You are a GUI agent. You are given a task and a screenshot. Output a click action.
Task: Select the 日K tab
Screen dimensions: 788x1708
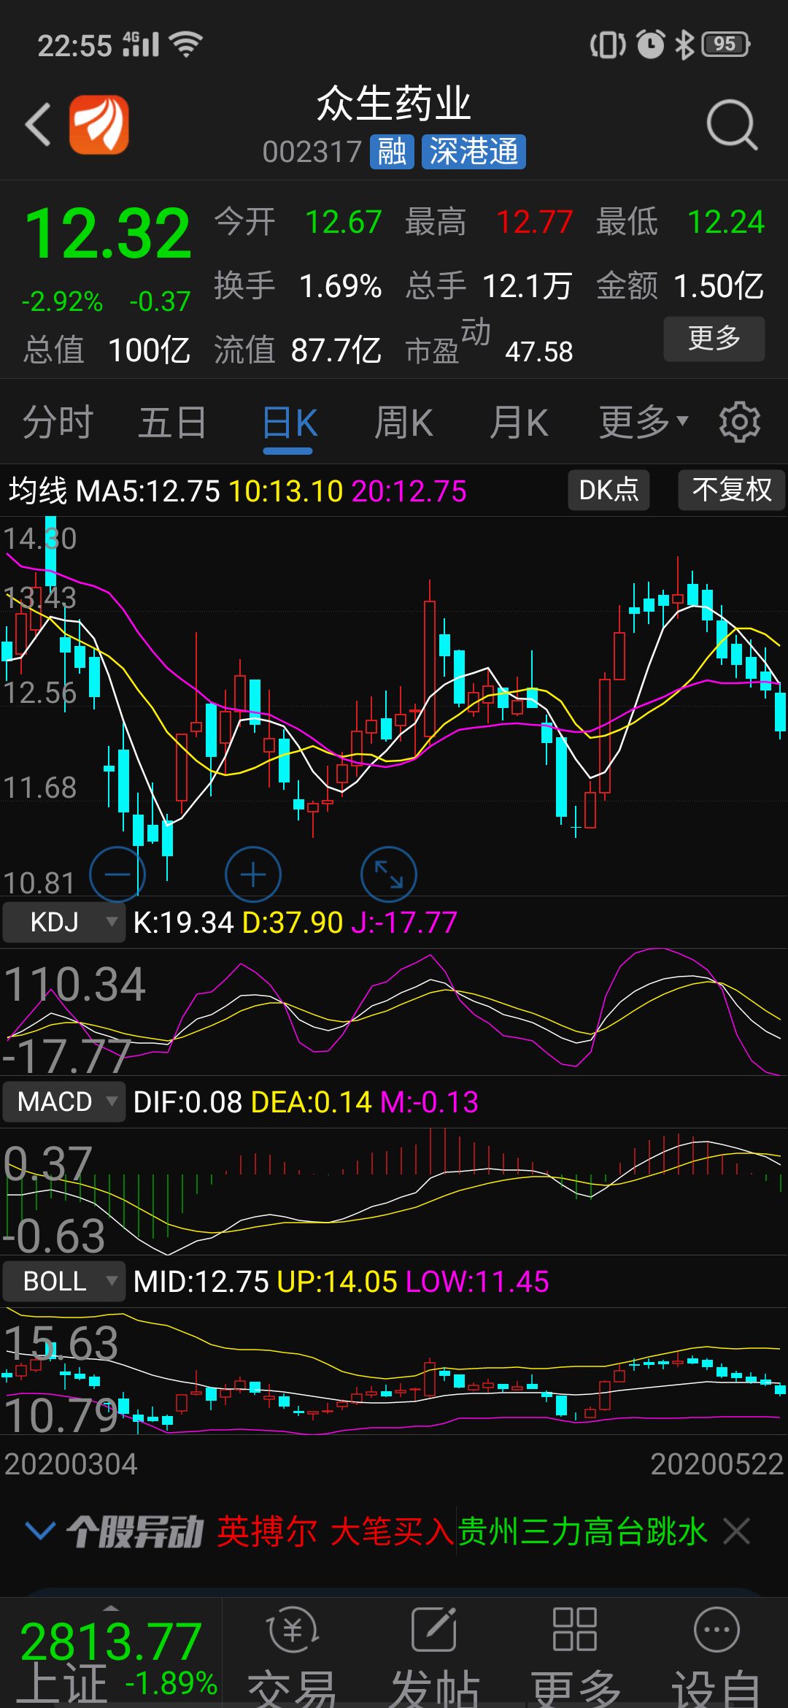(290, 423)
